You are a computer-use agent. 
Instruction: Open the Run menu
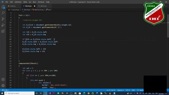coord(34,2)
